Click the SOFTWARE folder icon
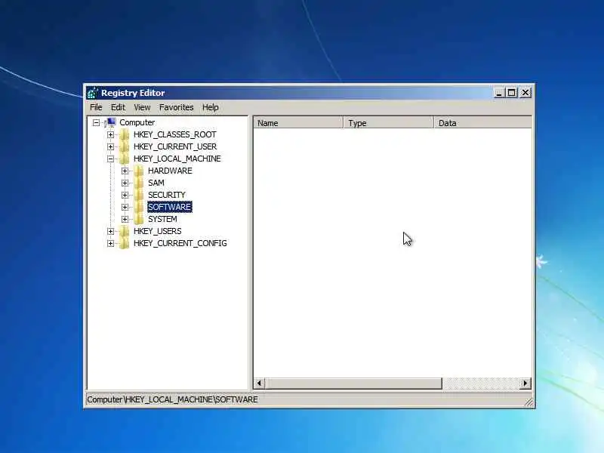Viewport: 604px width, 453px height. click(139, 207)
